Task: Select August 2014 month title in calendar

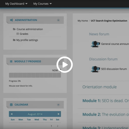Action: click(x=35, y=114)
